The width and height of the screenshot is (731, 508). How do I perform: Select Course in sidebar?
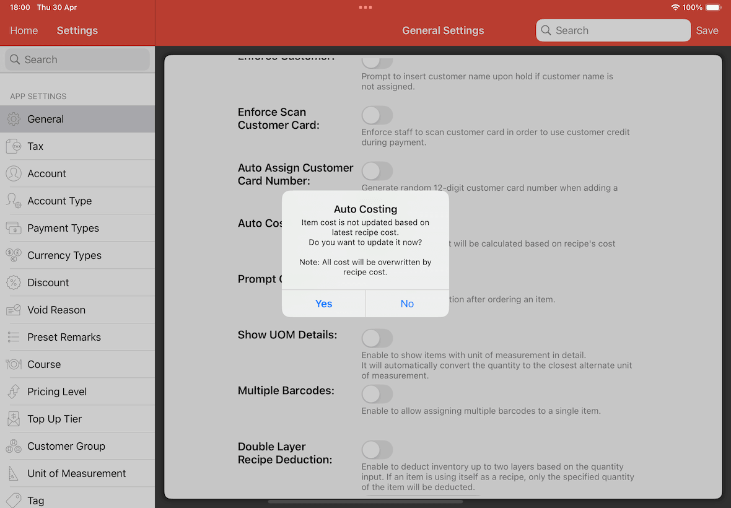point(77,364)
